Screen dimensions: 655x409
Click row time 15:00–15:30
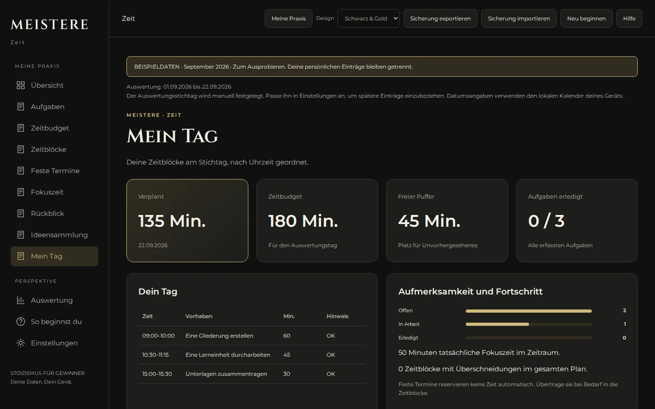click(157, 374)
